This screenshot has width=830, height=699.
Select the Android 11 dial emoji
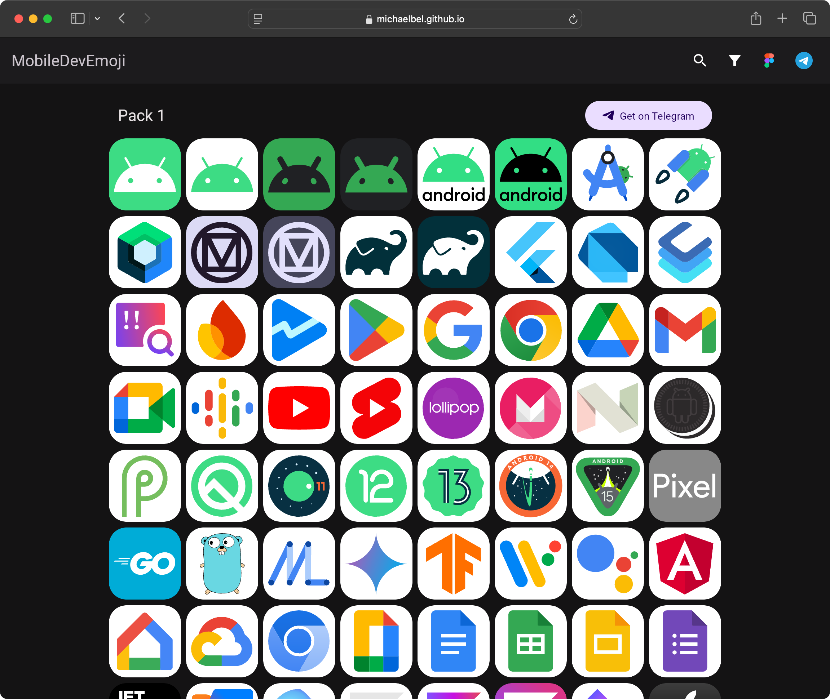point(299,486)
